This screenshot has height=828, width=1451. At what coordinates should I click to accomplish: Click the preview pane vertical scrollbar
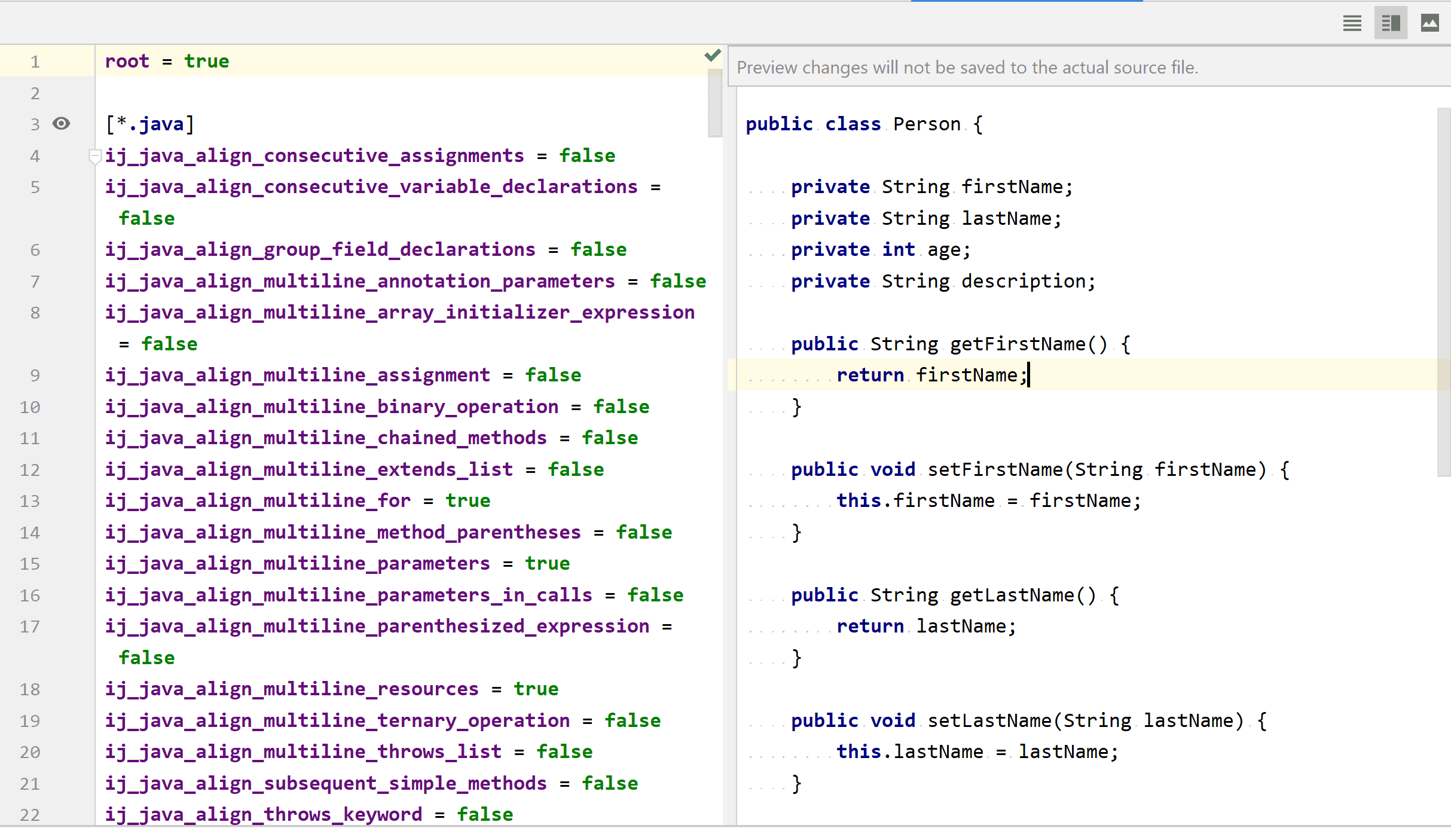pyautogui.click(x=1443, y=292)
